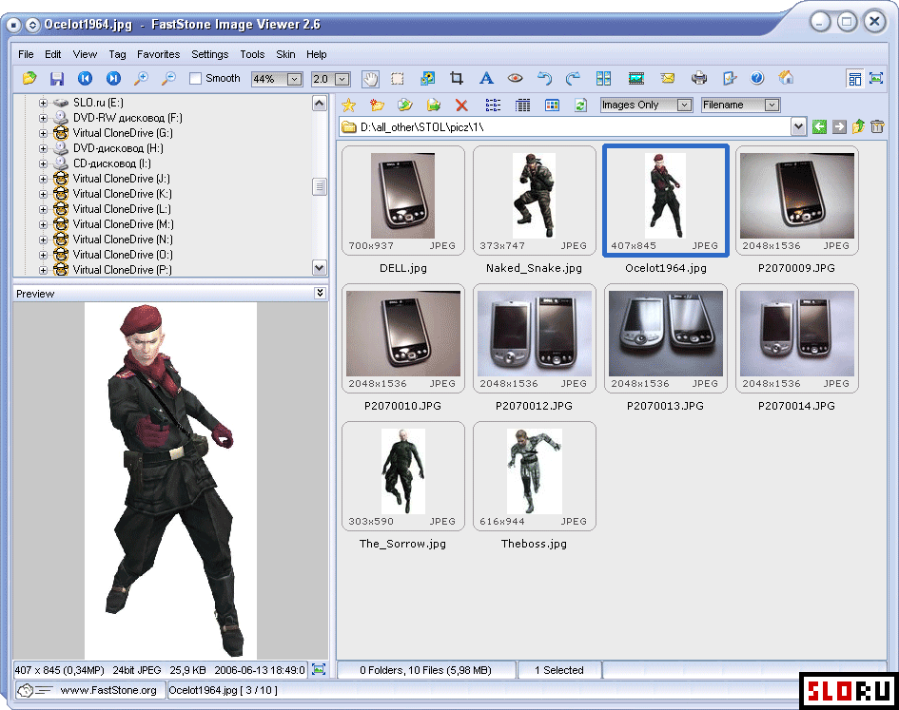
Task: Go back to the previous folder (green arrow)
Action: tap(819, 127)
